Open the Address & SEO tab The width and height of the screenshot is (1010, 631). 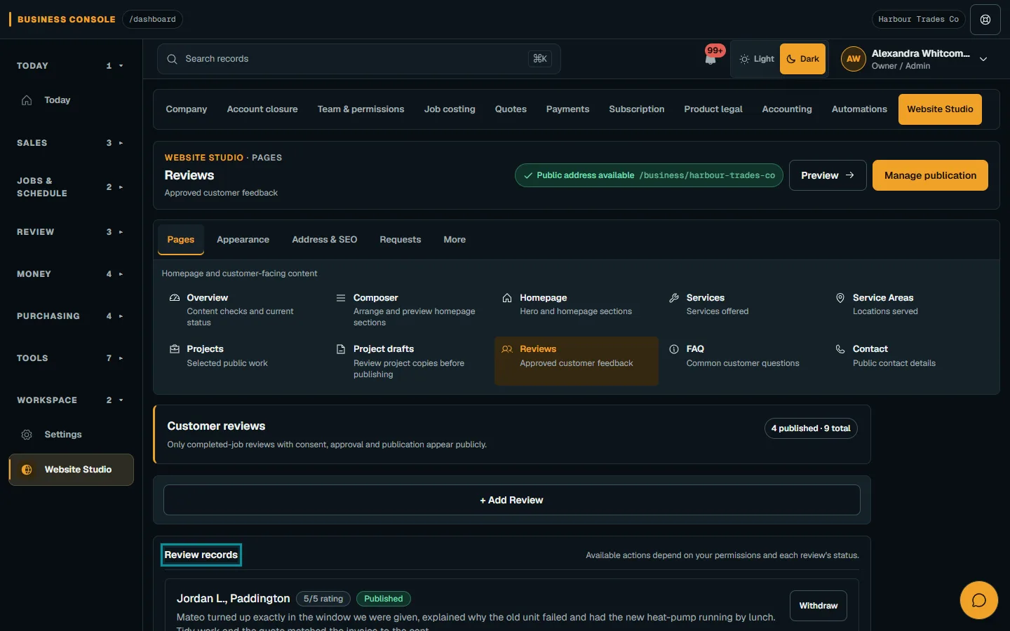click(325, 240)
